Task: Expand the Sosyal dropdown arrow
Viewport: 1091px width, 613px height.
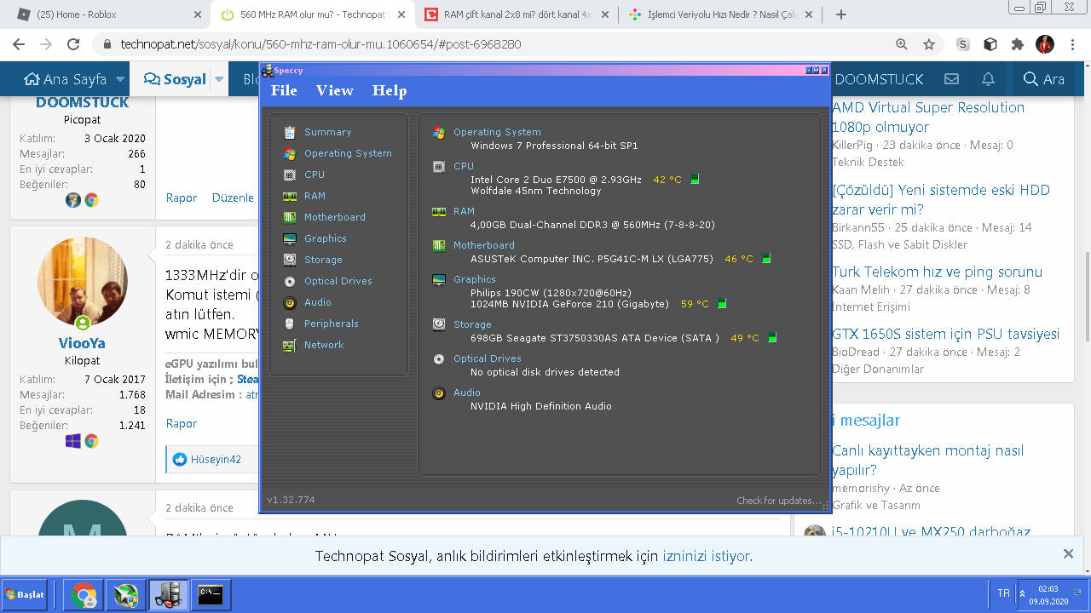Action: coord(219,79)
